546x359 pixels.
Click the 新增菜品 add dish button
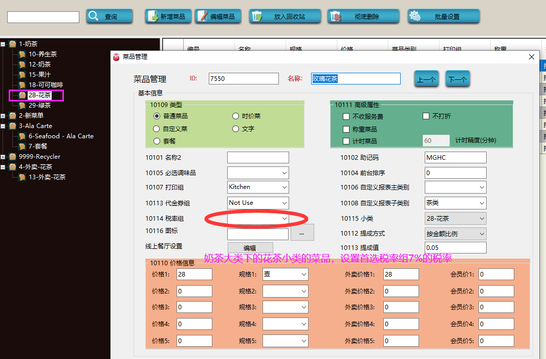point(168,16)
